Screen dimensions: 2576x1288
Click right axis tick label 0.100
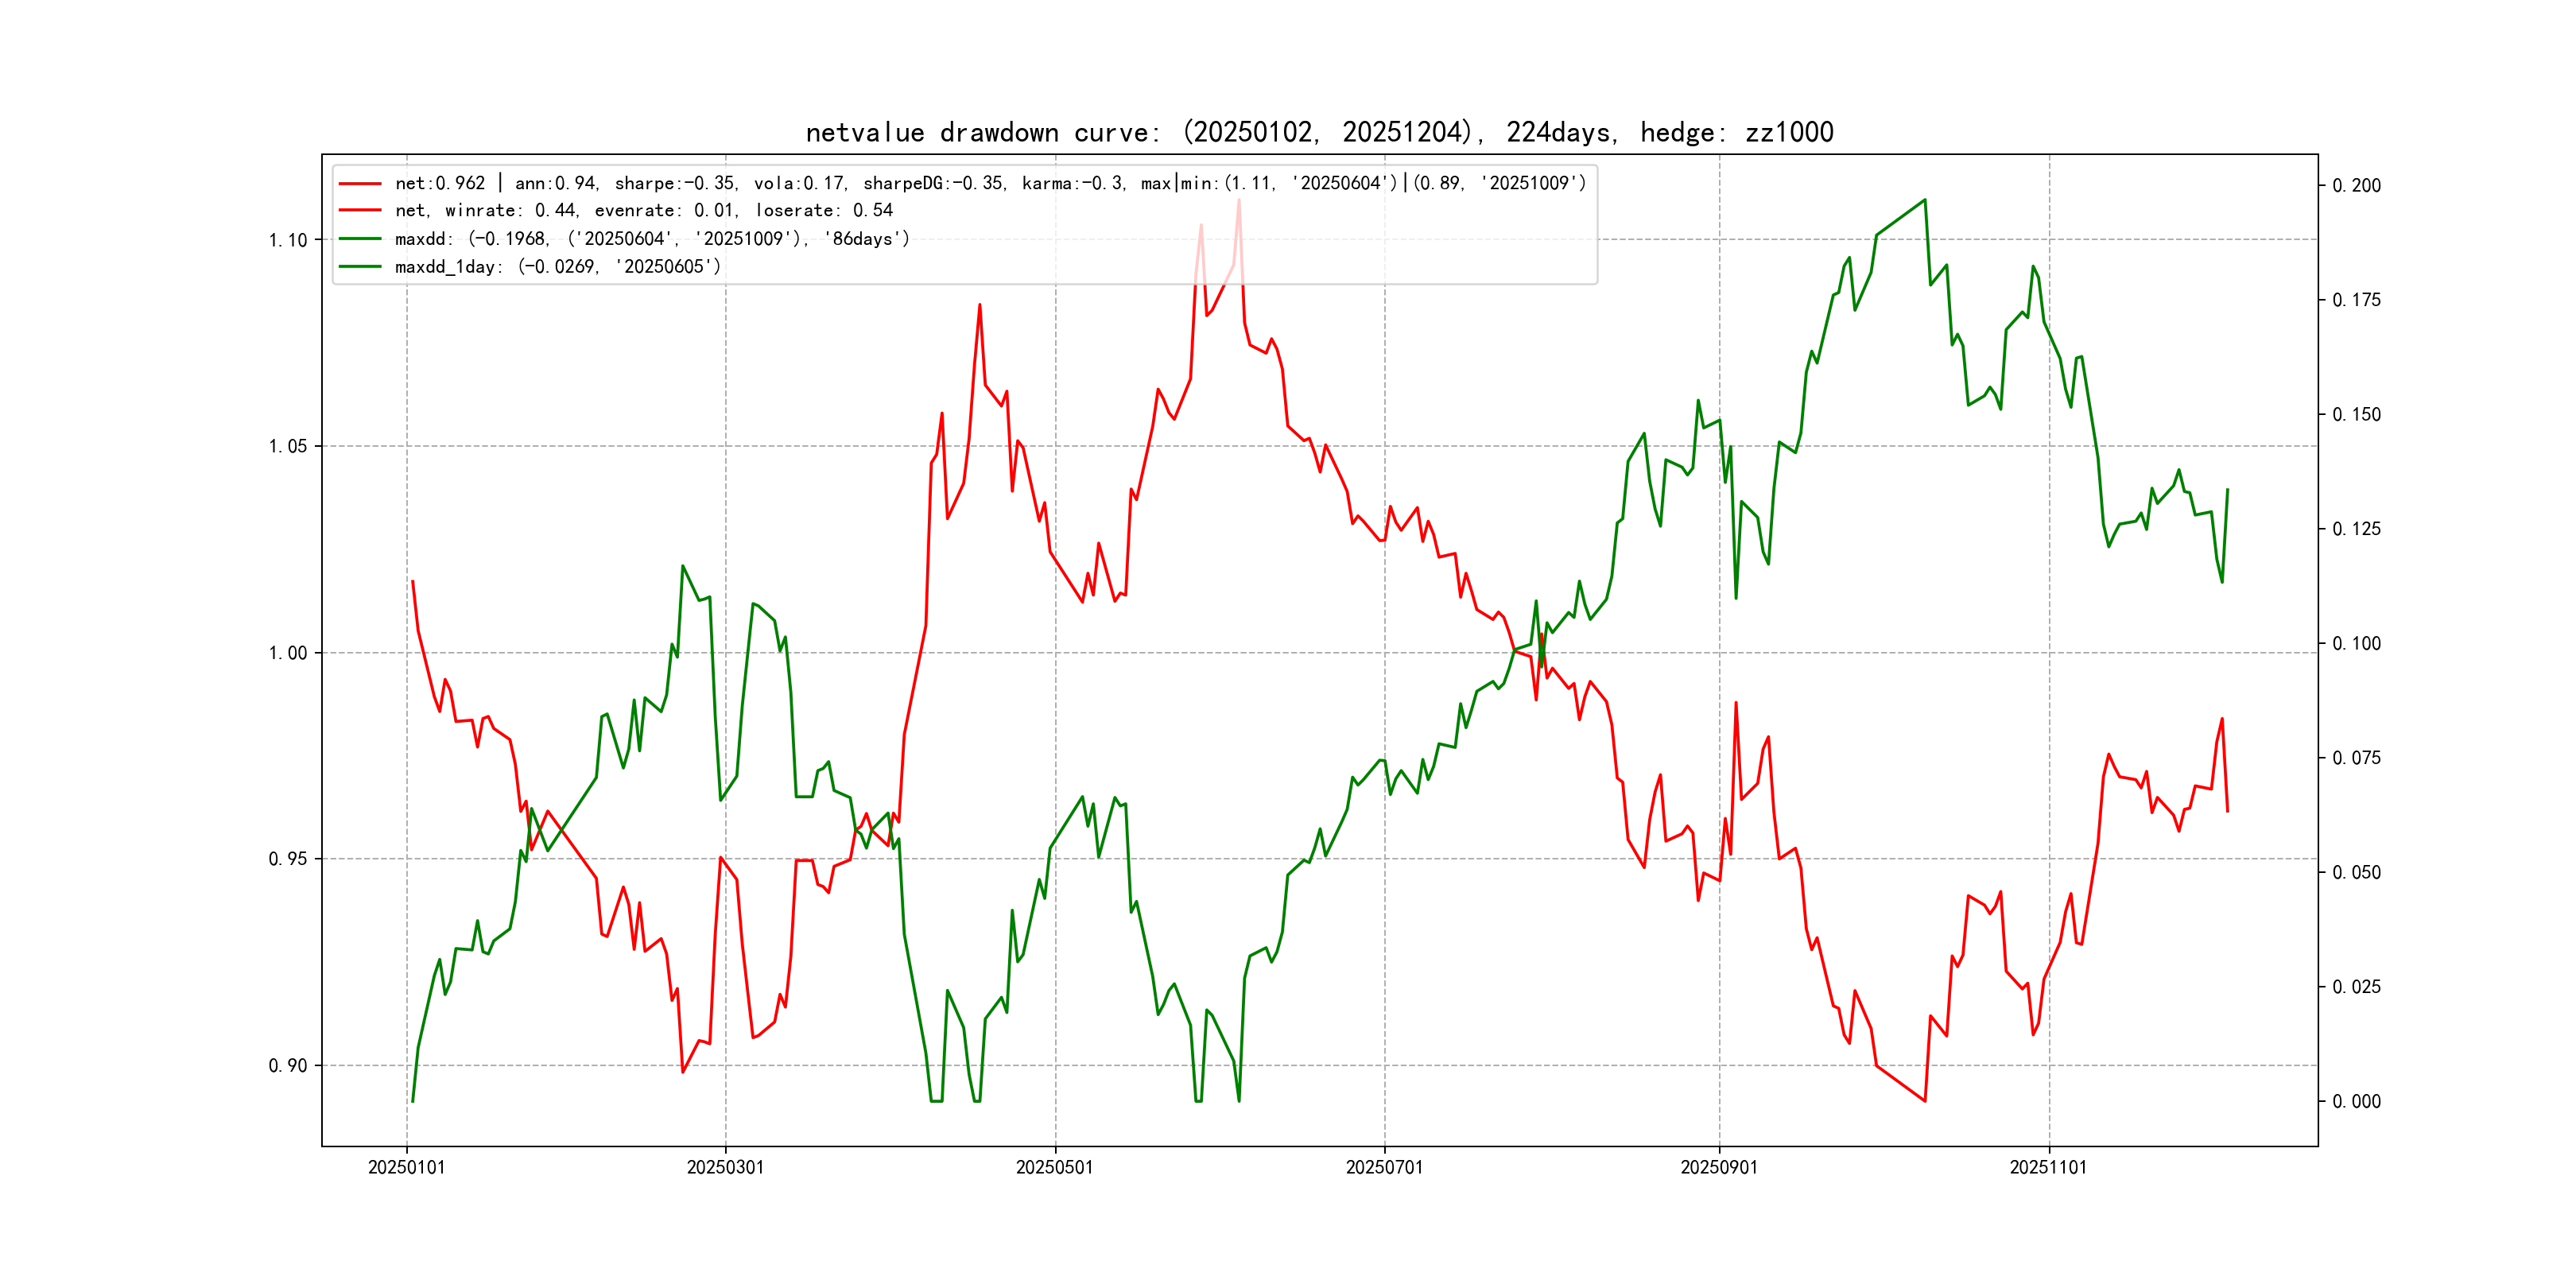click(2356, 643)
